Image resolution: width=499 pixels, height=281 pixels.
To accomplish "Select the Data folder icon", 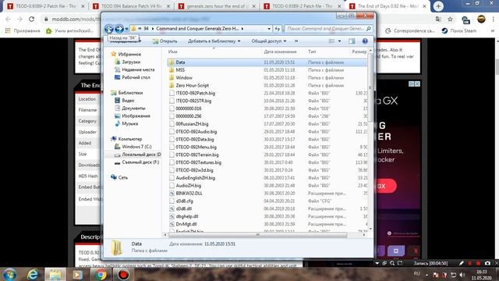I will (x=172, y=62).
